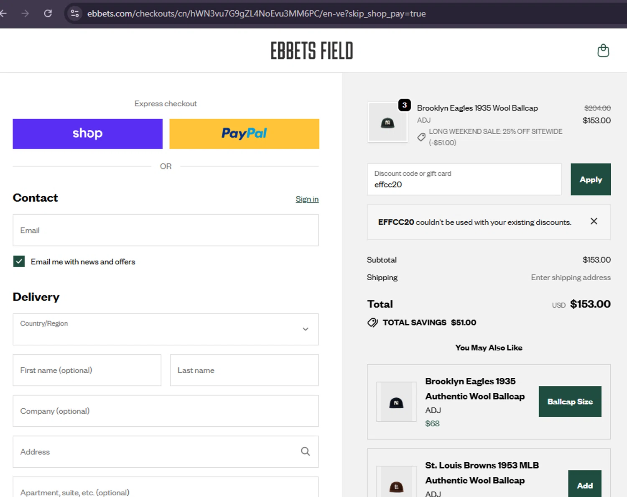Viewport: 627px width, 497px height.
Task: Click the Contact section heading
Action: click(36, 198)
